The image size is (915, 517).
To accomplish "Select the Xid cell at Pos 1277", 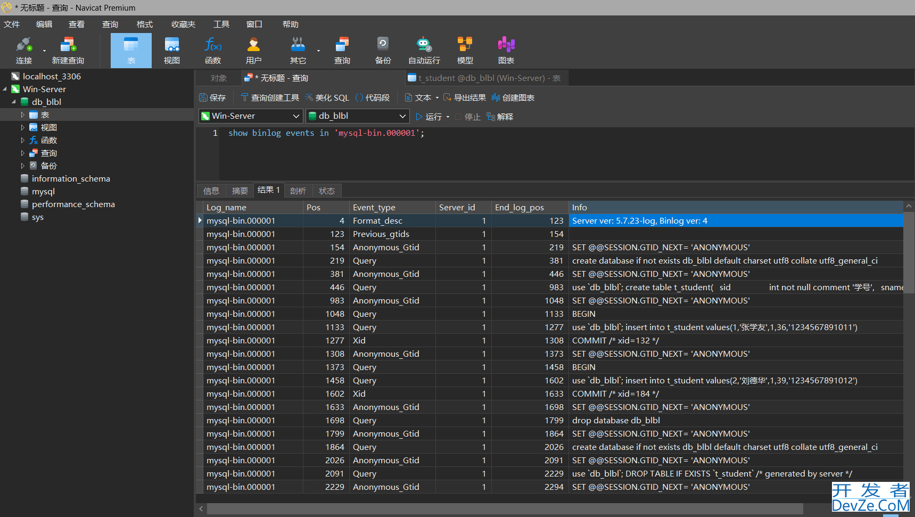I will click(392, 340).
